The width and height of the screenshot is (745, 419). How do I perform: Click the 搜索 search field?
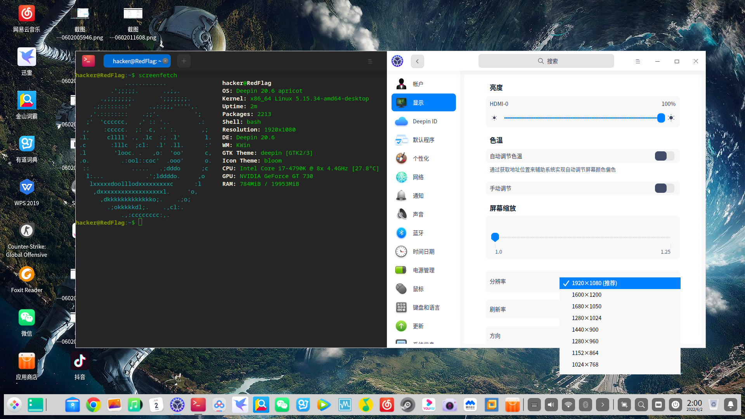tap(546, 61)
